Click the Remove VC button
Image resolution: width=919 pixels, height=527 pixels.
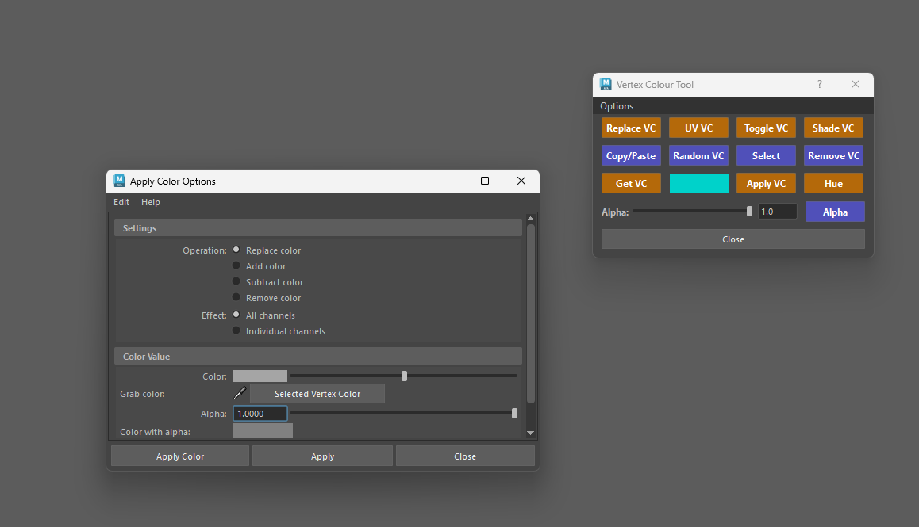point(833,156)
